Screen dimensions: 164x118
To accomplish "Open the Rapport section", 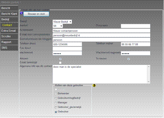I will click(9, 42).
